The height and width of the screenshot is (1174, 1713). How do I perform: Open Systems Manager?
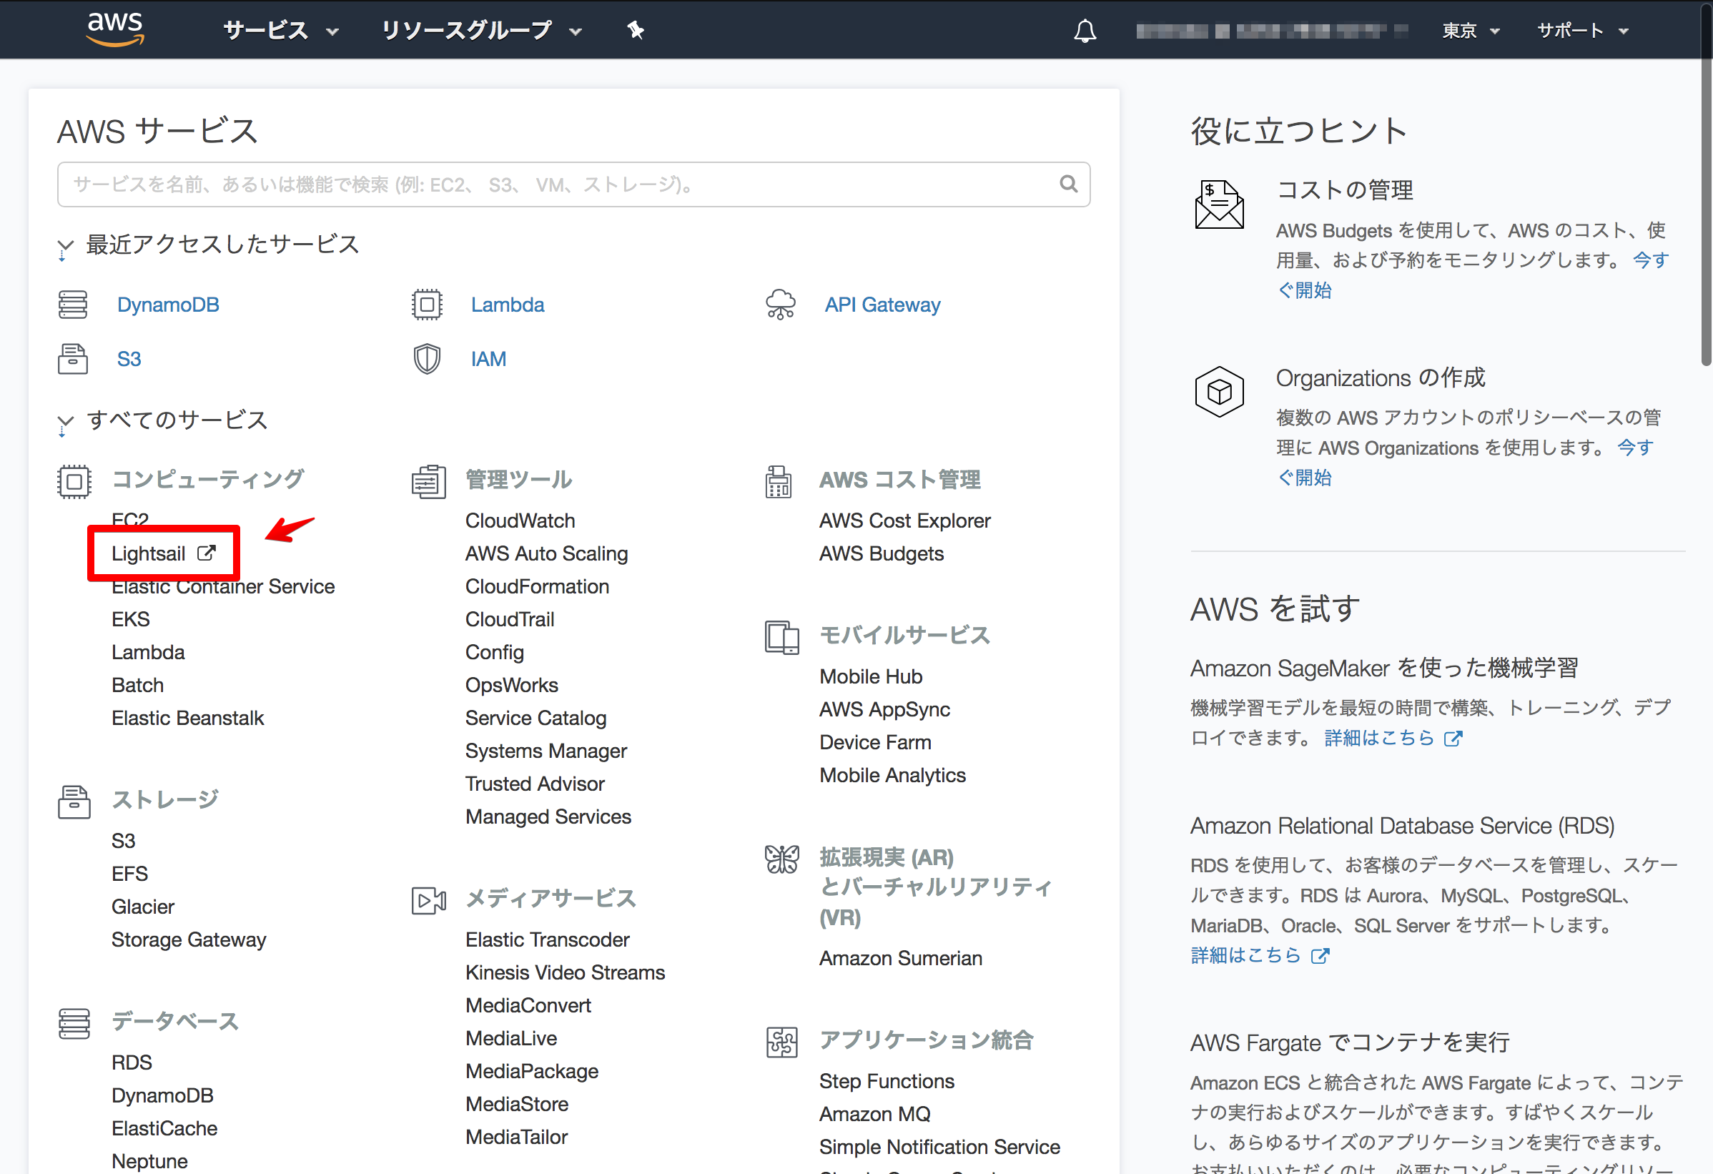click(546, 751)
